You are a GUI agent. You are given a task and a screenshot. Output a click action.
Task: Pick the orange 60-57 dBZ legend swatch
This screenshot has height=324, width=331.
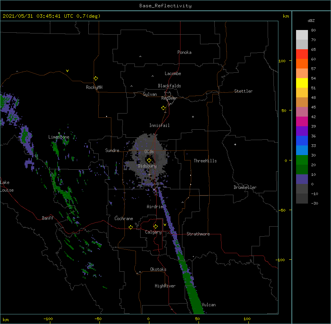(x=302, y=63)
